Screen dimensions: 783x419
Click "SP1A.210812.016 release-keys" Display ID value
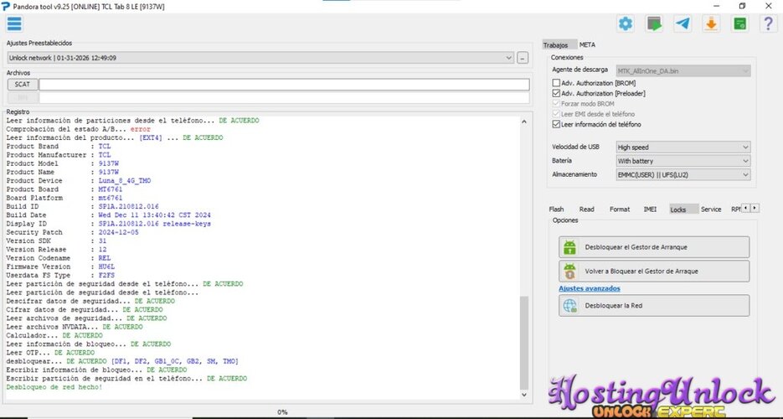point(154,224)
